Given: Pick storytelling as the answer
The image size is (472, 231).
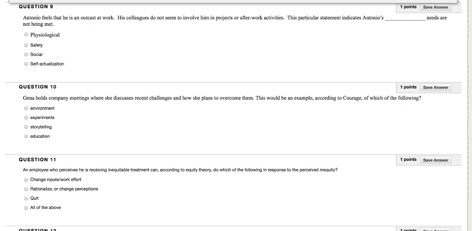Looking at the screenshot, I should (x=26, y=127).
